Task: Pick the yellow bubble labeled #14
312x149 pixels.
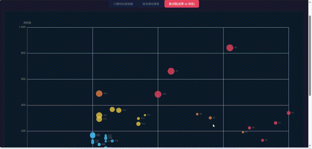Action: [x=119, y=111]
